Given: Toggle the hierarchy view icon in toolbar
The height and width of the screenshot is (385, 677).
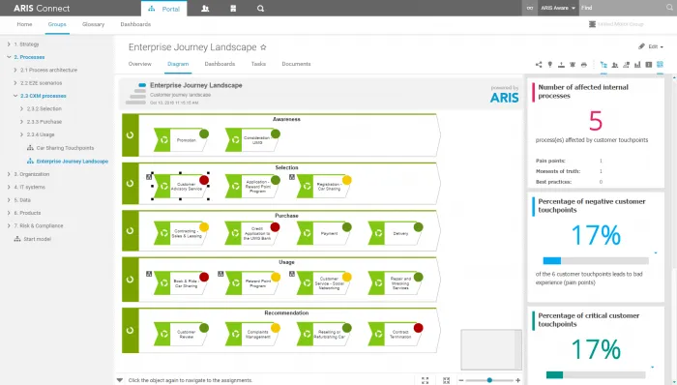Looking at the screenshot, I should 603,65.
